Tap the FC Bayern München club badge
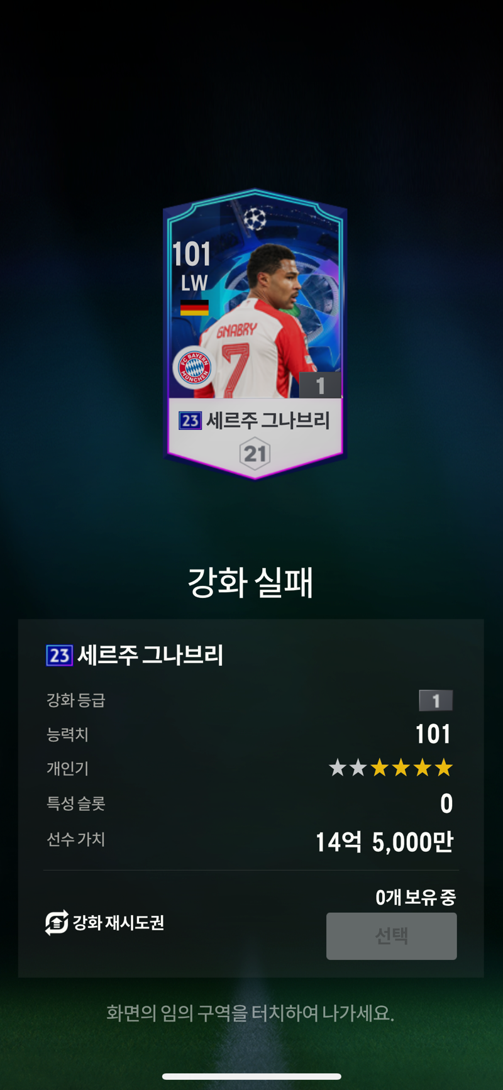Viewport: 503px width, 1090px height. pyautogui.click(x=194, y=367)
